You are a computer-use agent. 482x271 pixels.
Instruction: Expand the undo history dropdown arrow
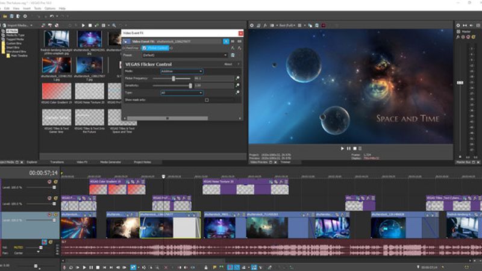[x=57, y=16]
